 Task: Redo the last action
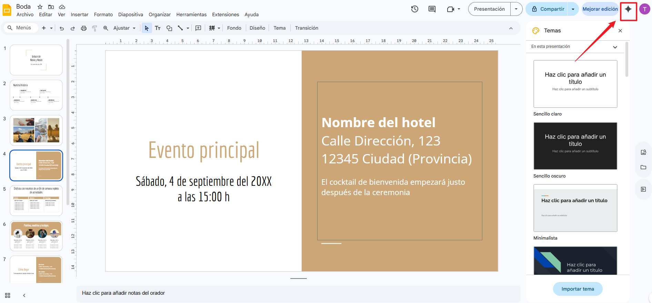pos(73,28)
